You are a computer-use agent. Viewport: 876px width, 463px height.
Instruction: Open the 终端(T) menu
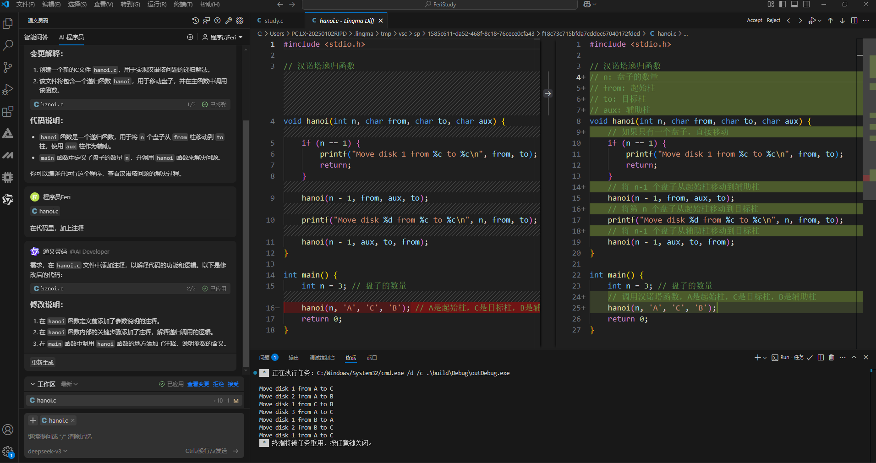(x=183, y=4)
